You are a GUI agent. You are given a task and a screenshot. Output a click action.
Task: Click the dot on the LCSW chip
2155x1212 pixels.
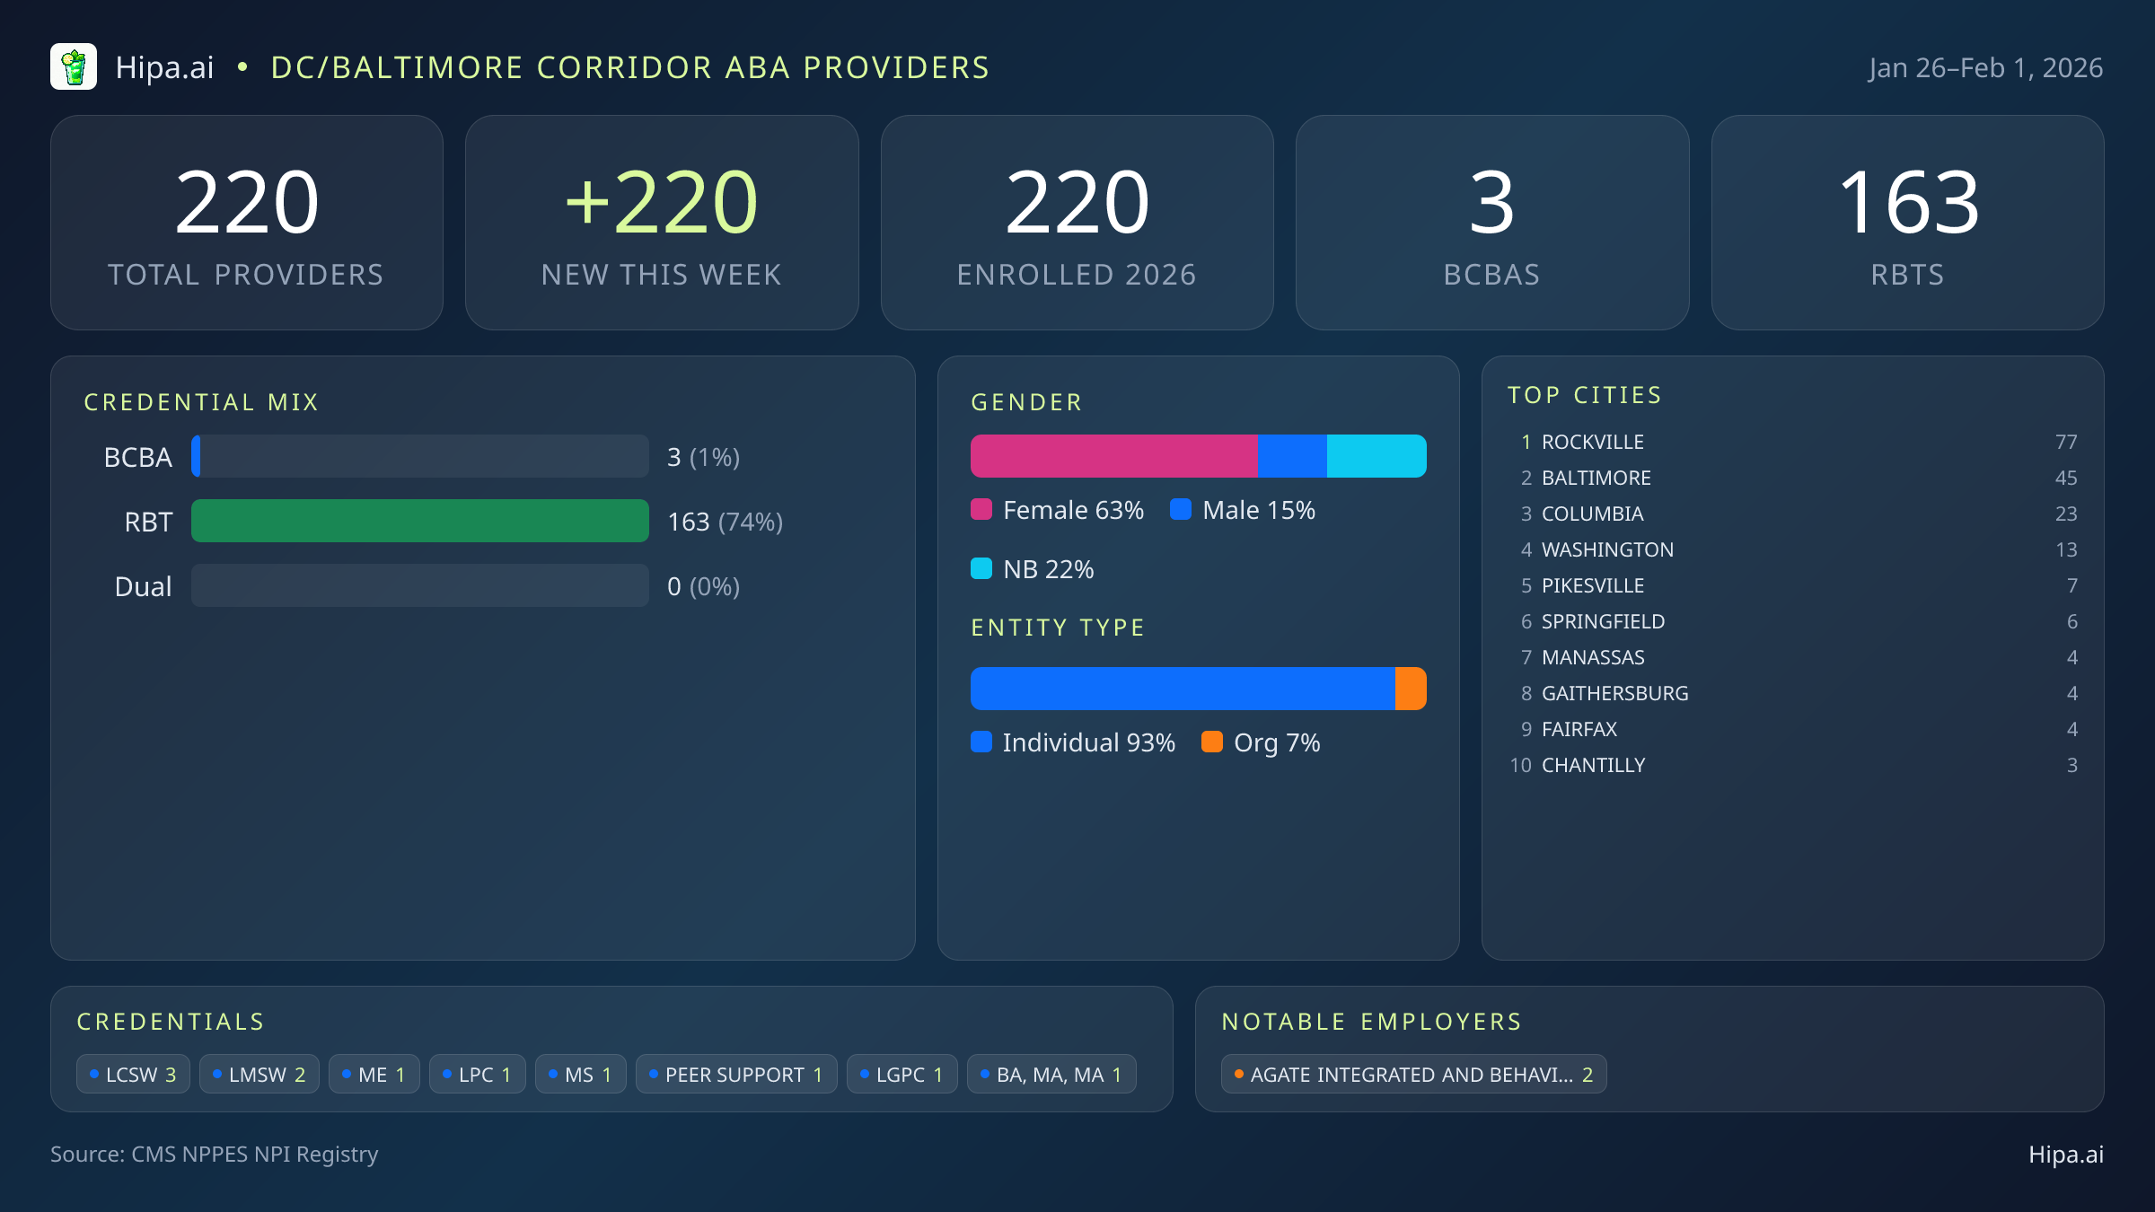point(93,1073)
